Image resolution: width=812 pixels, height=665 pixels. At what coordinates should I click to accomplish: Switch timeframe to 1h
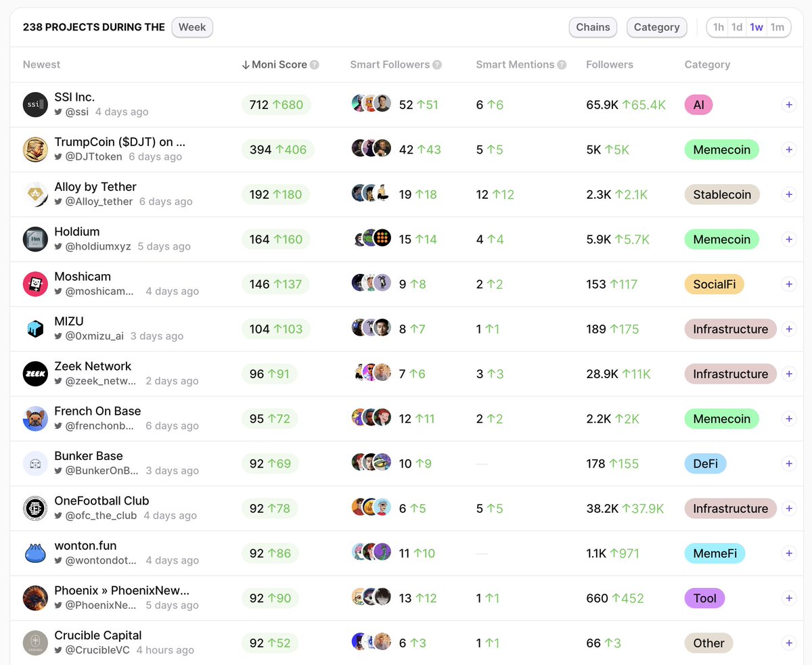click(x=719, y=28)
